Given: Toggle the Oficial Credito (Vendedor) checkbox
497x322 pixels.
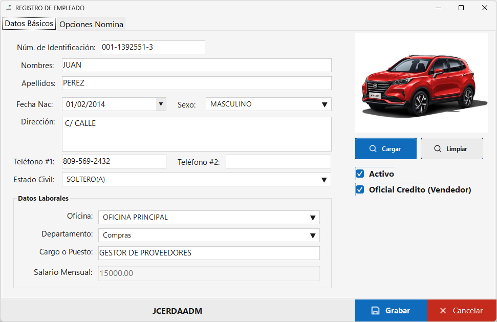Looking at the screenshot, I should [360, 189].
